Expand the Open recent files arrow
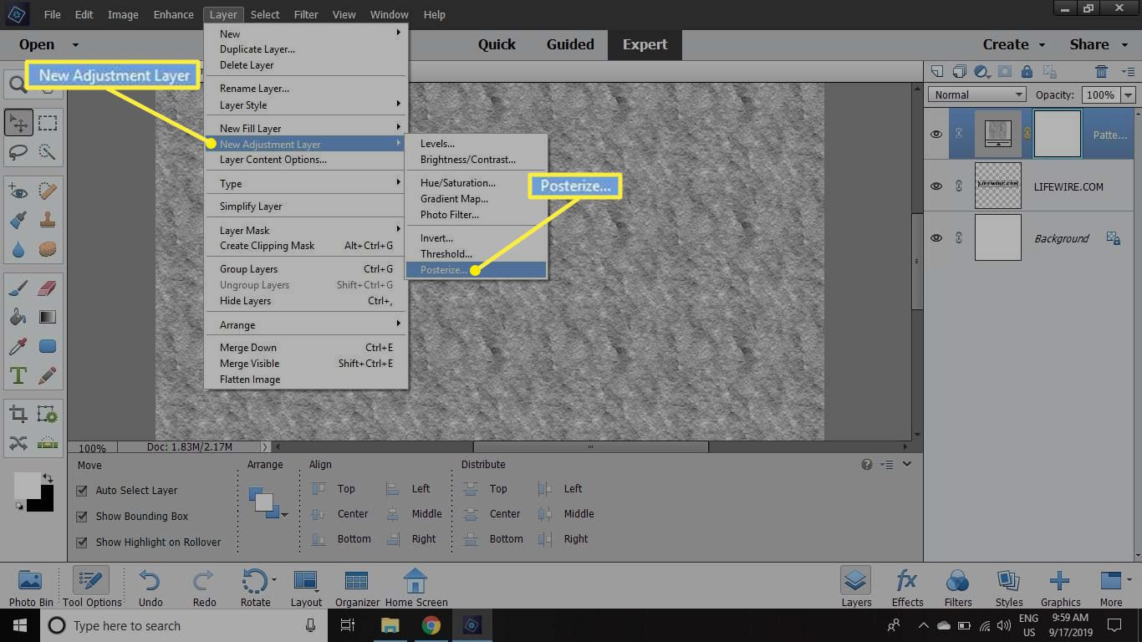This screenshot has height=642, width=1142. 75,44
